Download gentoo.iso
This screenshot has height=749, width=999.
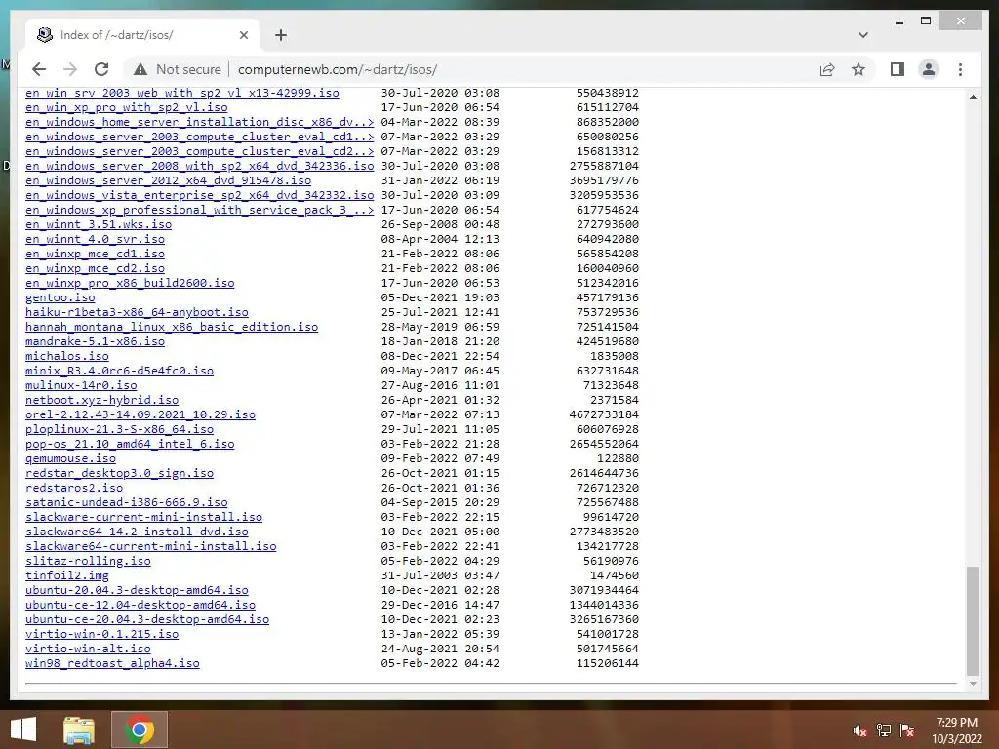pos(60,298)
